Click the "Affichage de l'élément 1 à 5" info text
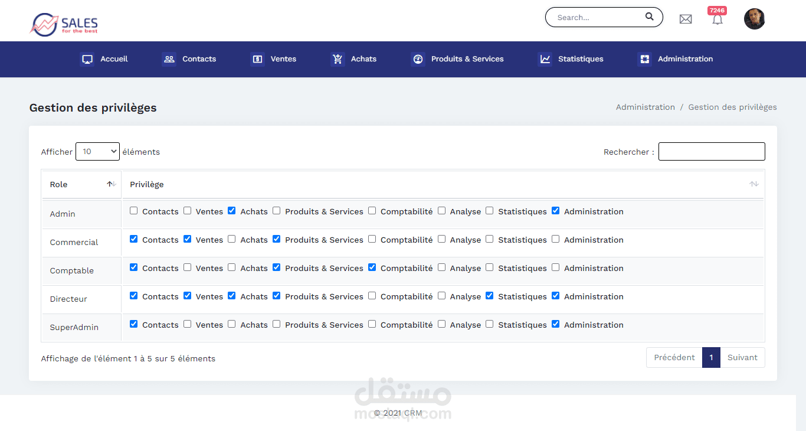The height and width of the screenshot is (431, 806). click(x=128, y=358)
